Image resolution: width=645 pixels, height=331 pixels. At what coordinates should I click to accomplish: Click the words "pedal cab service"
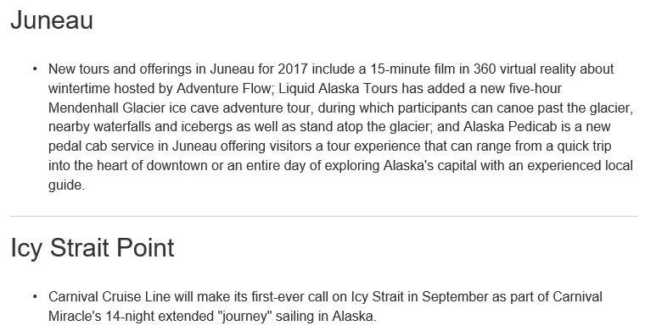click(108, 146)
